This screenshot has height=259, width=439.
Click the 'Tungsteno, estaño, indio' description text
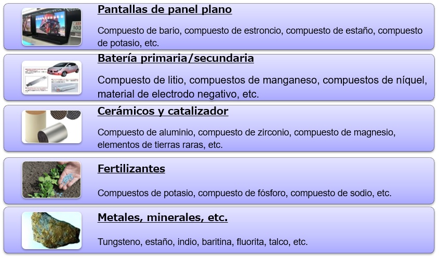point(203,242)
